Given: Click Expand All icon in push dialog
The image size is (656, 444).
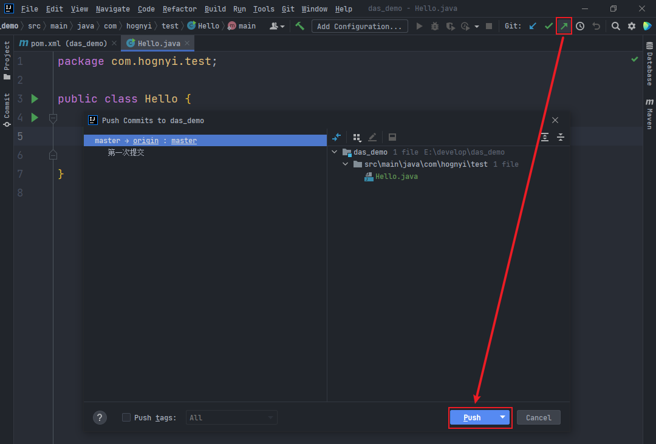Looking at the screenshot, I should (545, 137).
